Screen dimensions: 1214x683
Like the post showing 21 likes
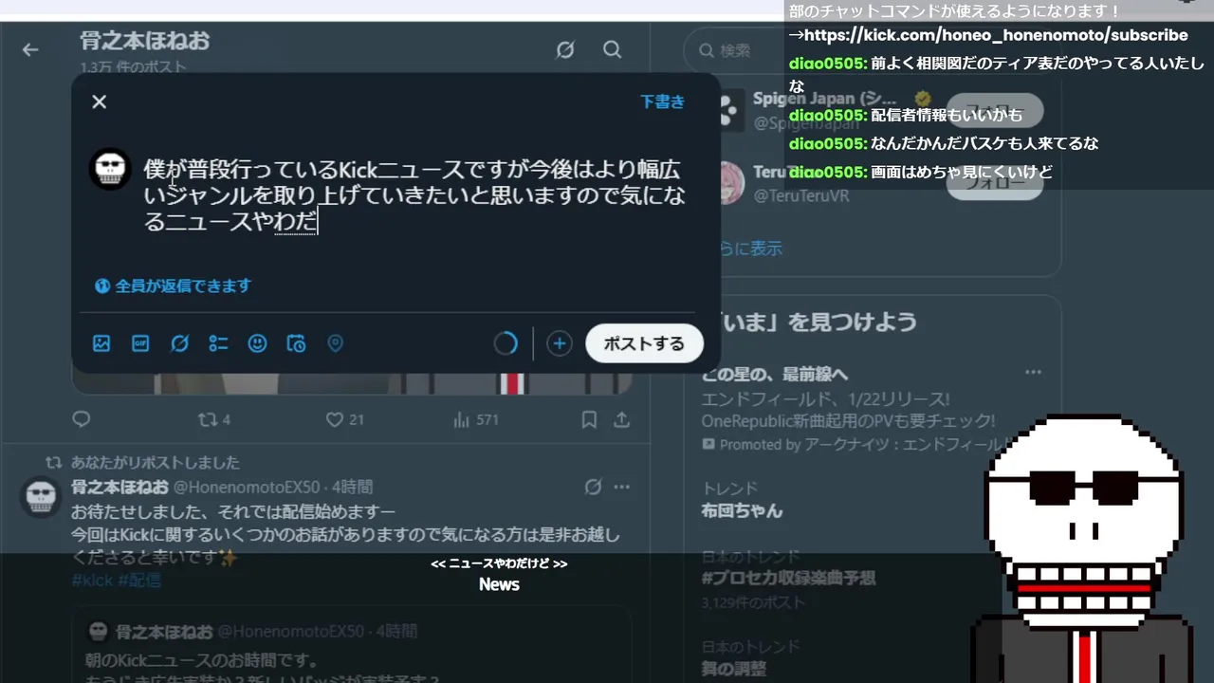(x=344, y=419)
